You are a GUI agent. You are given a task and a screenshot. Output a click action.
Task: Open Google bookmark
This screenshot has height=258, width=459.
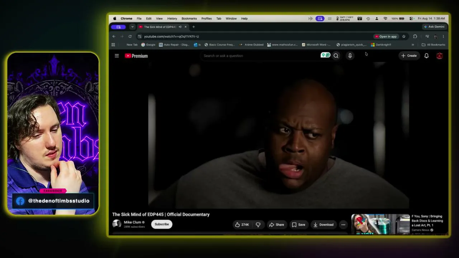148,45
